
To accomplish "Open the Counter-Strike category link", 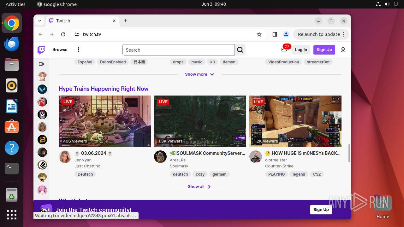I will [279, 166].
